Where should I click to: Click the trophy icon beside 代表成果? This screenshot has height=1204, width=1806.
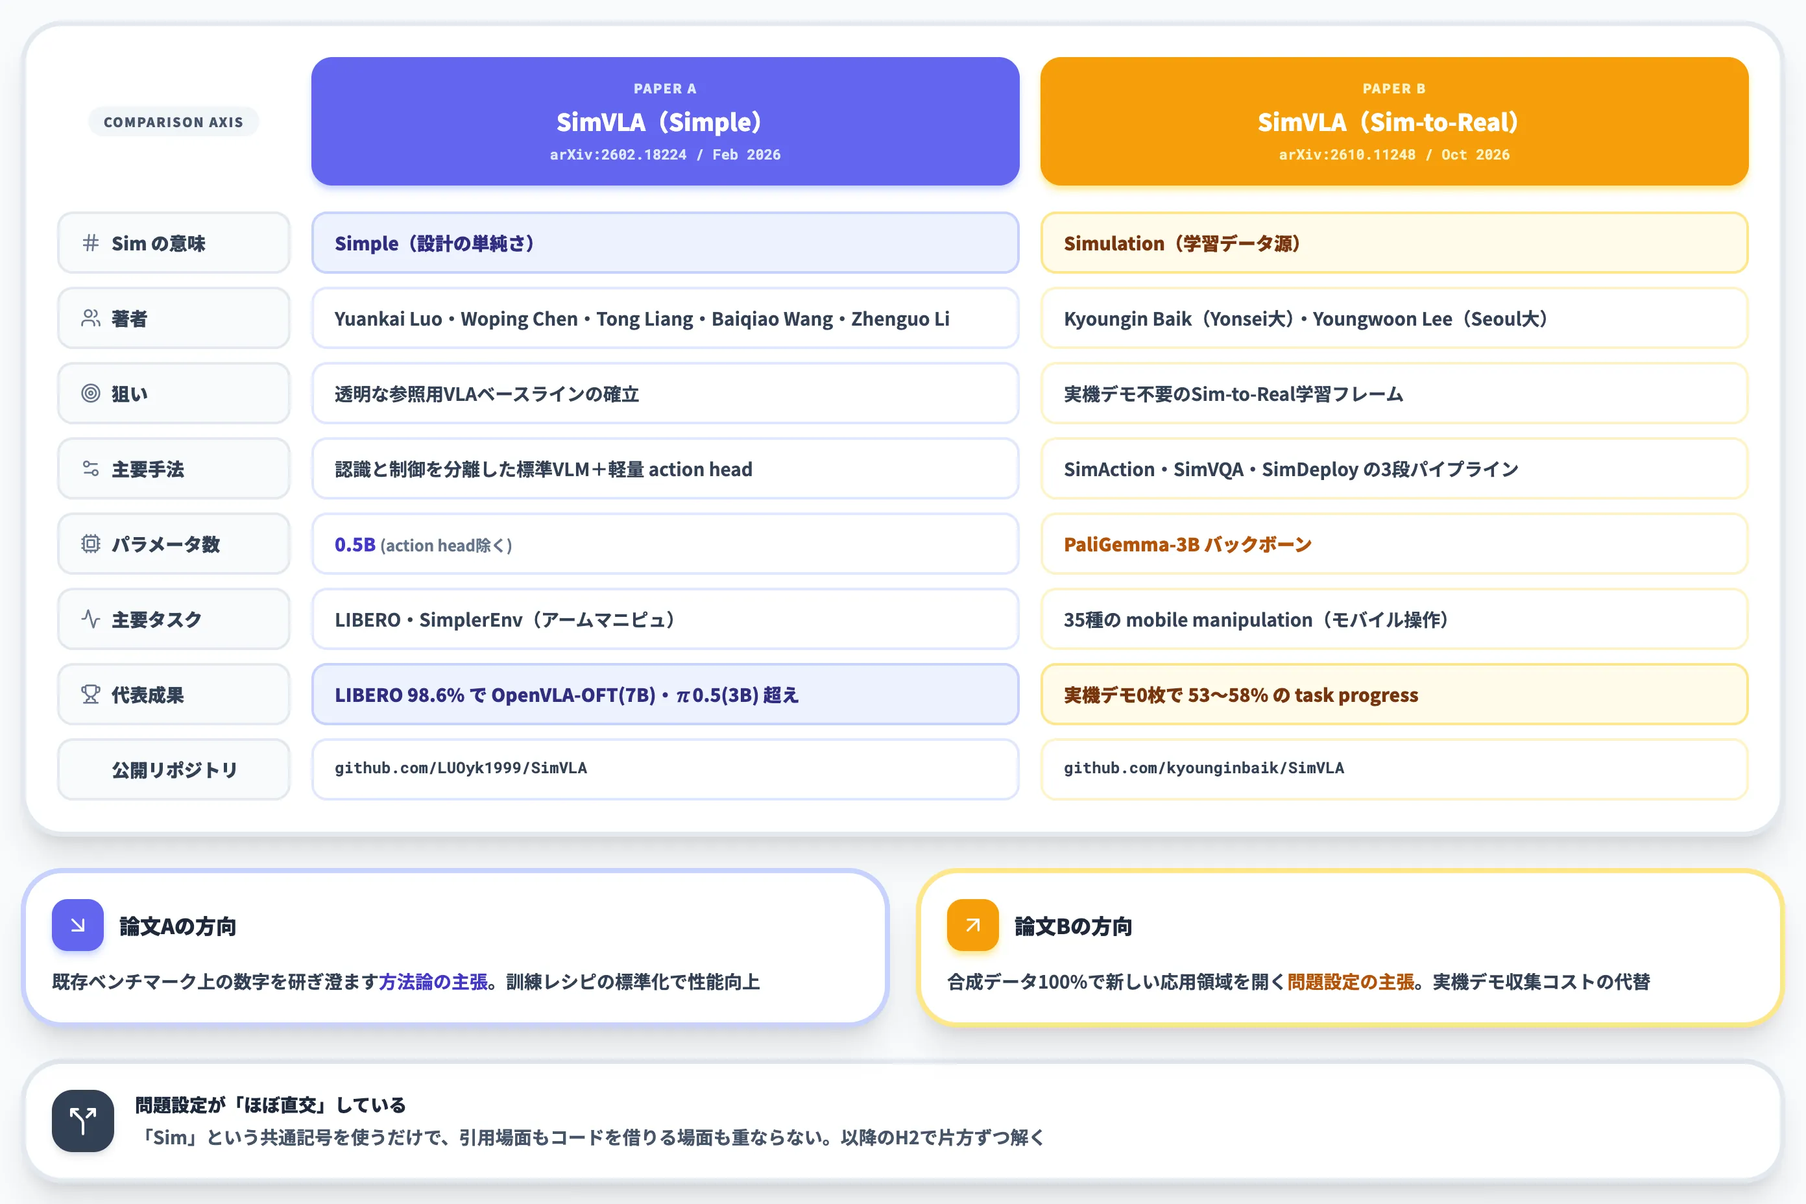[x=91, y=694]
